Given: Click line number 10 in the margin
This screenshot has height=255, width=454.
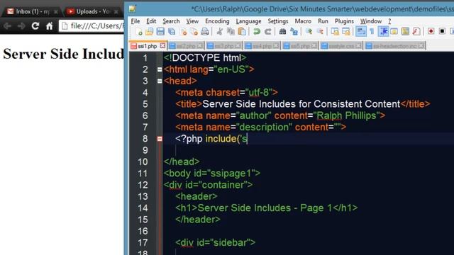Looking at the screenshot, I should [x=143, y=162].
